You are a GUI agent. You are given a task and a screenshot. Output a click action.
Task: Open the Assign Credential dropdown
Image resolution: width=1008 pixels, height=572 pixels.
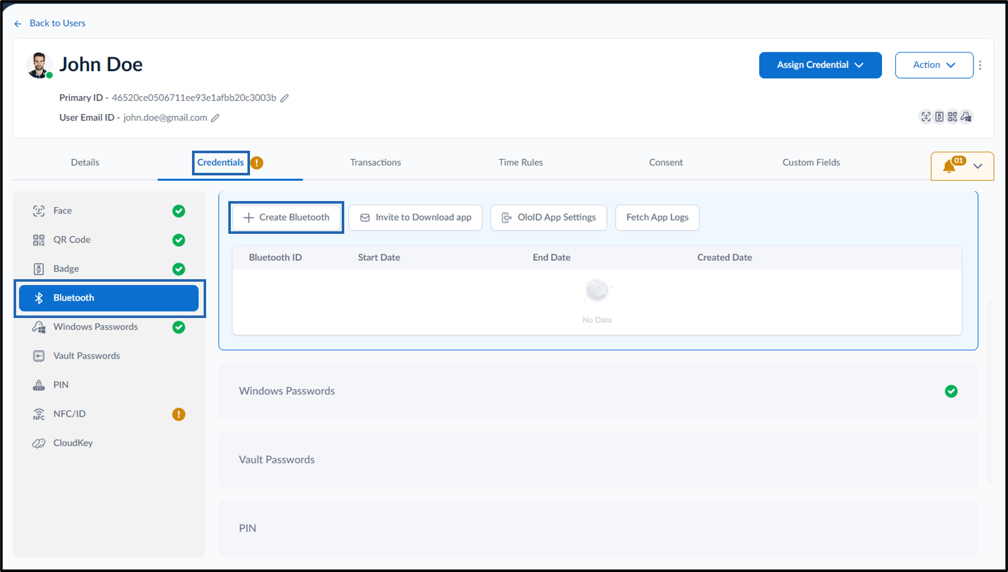tap(821, 65)
